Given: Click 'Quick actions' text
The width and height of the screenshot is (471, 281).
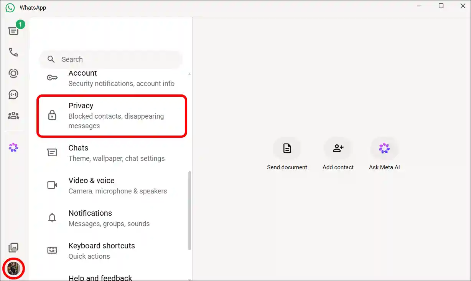Looking at the screenshot, I should 89,256.
